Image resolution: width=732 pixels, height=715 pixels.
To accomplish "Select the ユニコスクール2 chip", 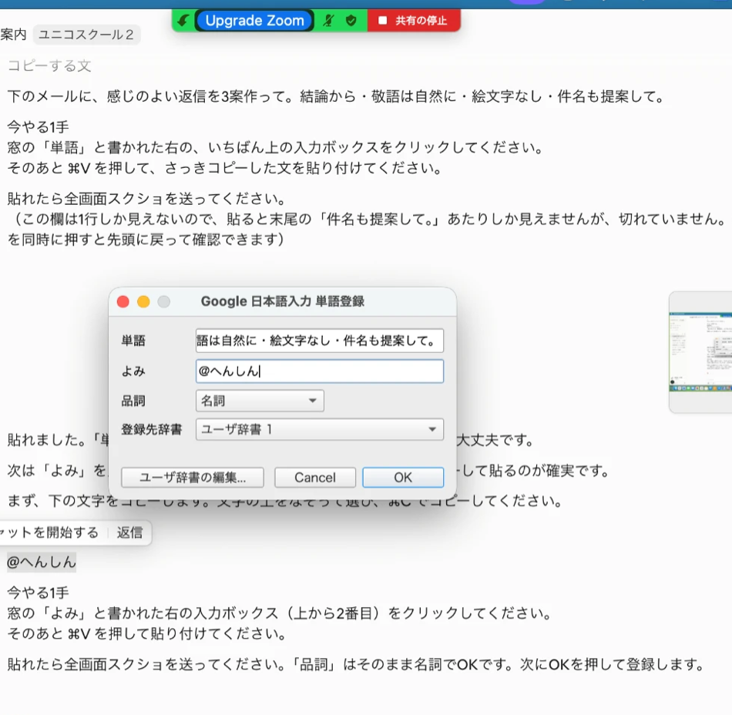I will tap(86, 35).
